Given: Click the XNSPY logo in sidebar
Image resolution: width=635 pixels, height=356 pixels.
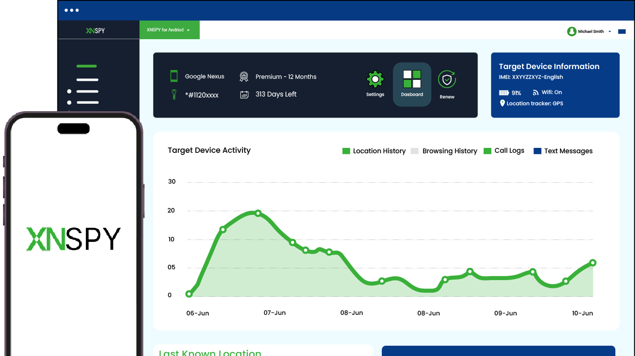Looking at the screenshot, I should 95,30.
